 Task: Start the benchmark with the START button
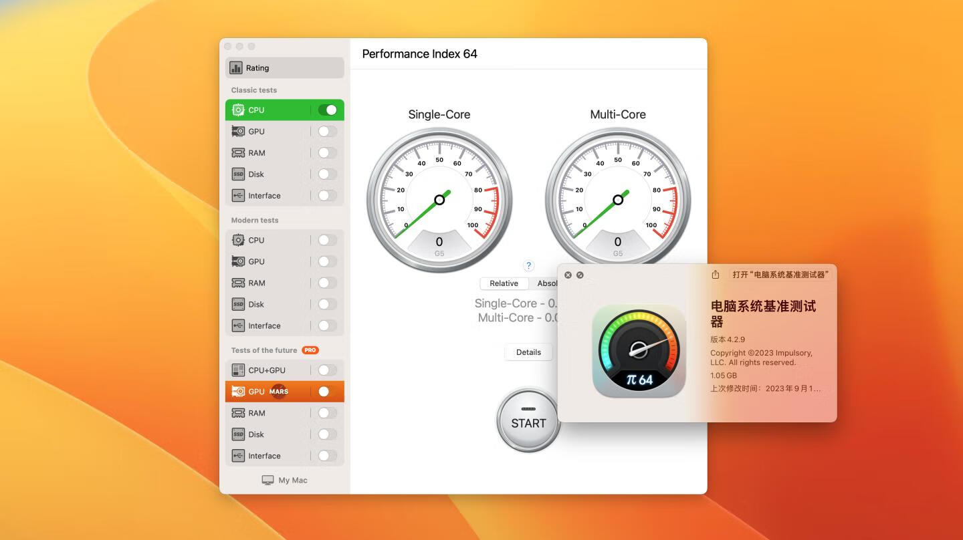[x=528, y=421]
